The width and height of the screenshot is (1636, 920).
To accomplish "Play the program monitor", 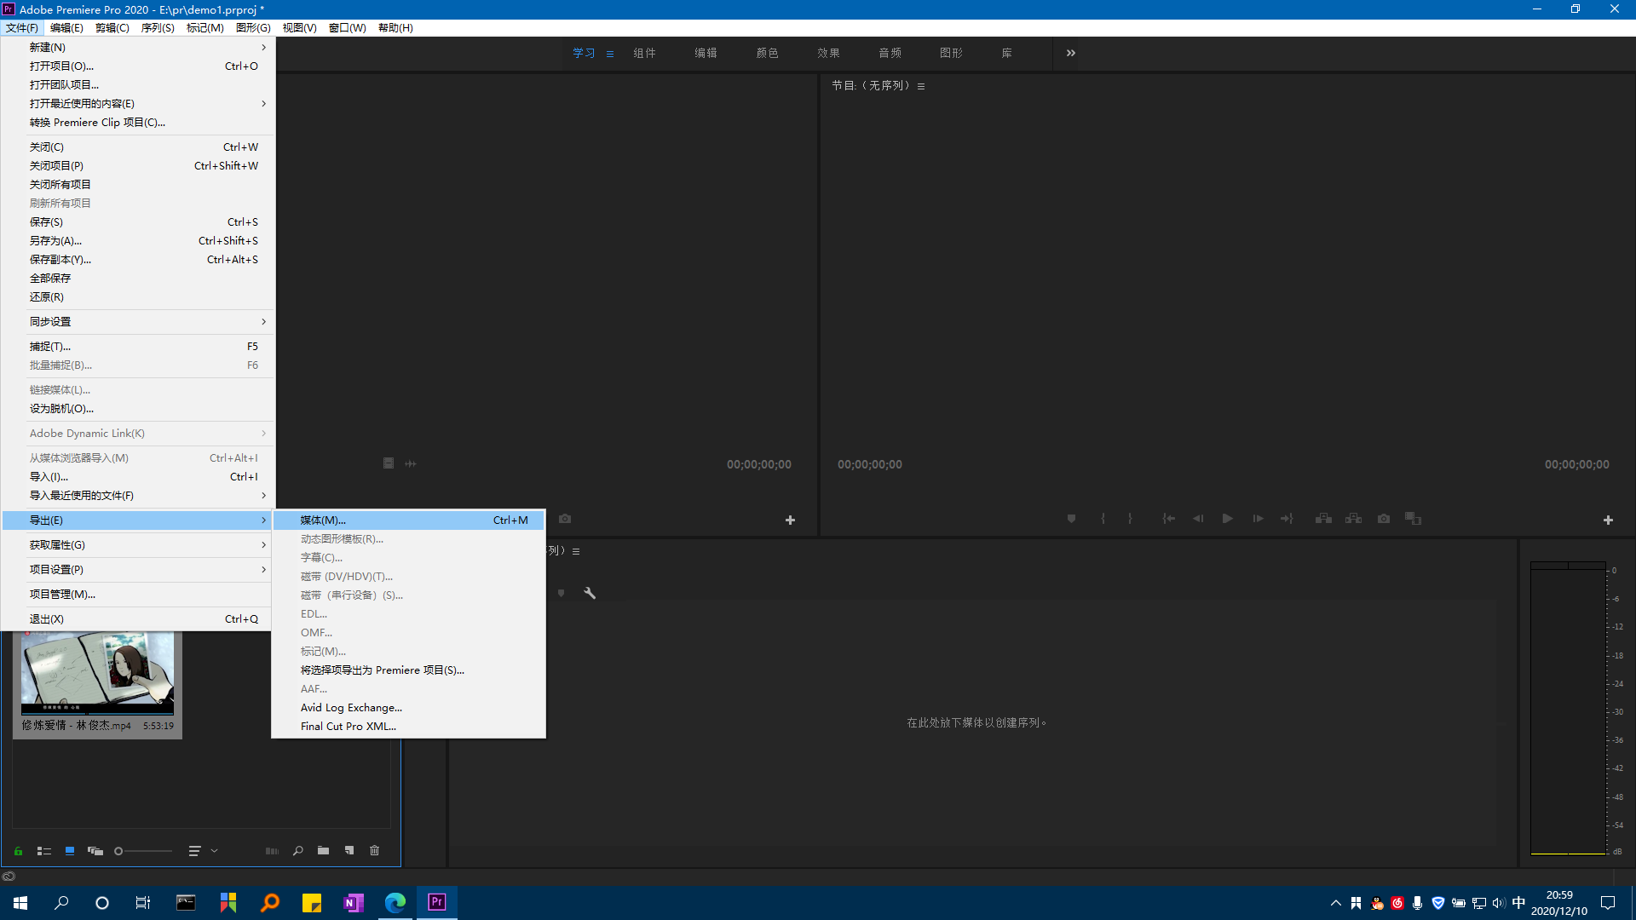I will 1228,519.
